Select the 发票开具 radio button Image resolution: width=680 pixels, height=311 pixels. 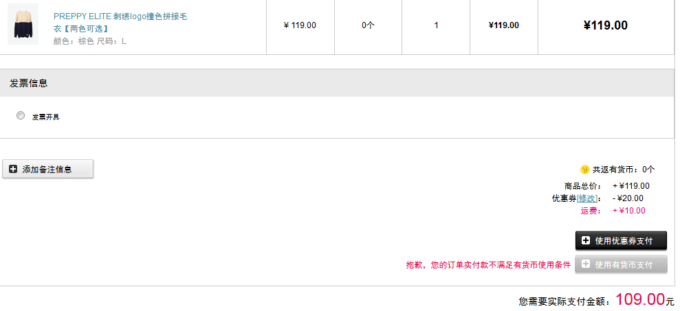pos(21,115)
